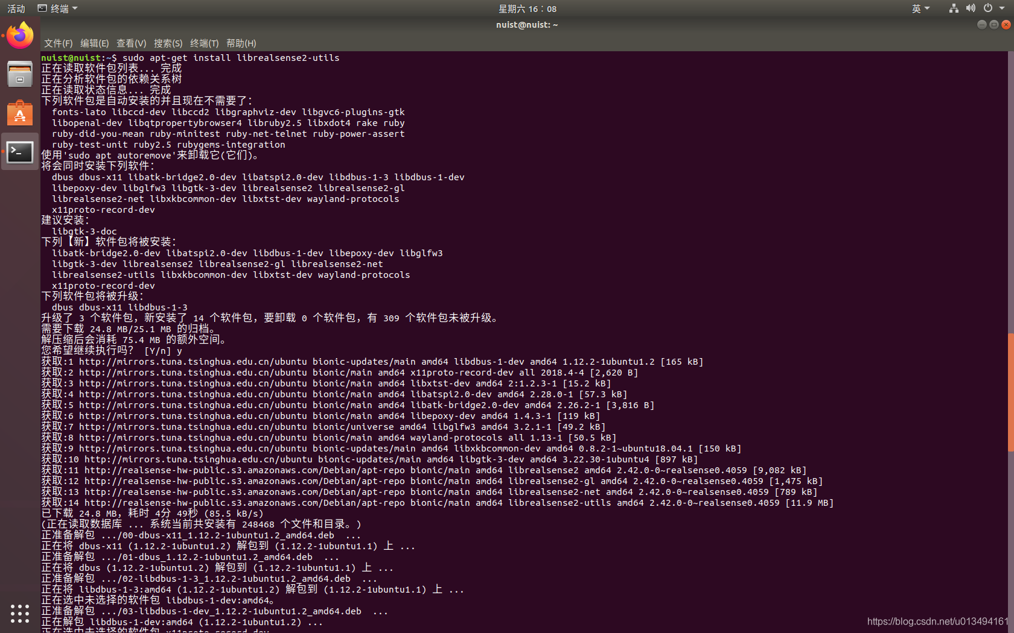This screenshot has height=633, width=1014.
Task: Open the 终端(T) menu
Action: click(204, 43)
